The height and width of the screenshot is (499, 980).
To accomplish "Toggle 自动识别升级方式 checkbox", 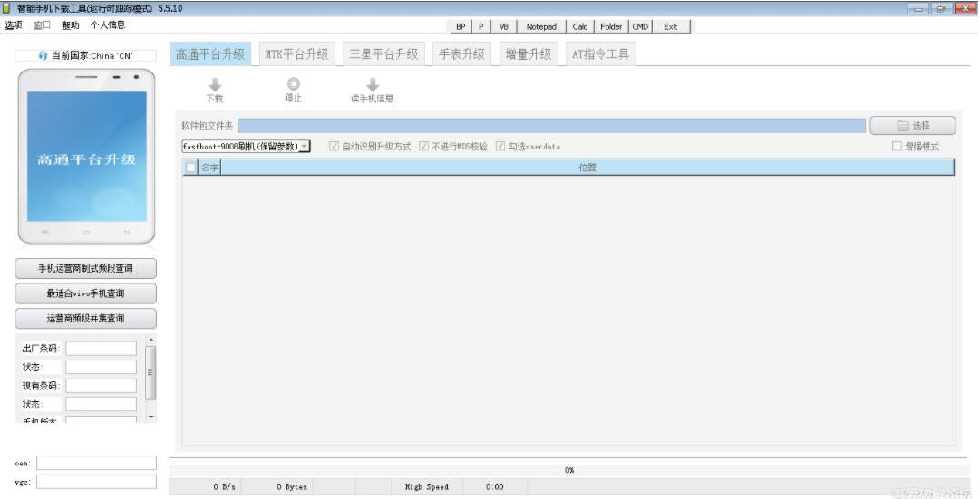I will (x=334, y=146).
